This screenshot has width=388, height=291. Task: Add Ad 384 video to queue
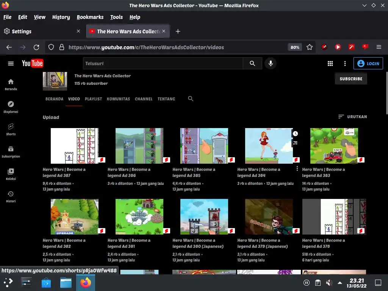296,143
